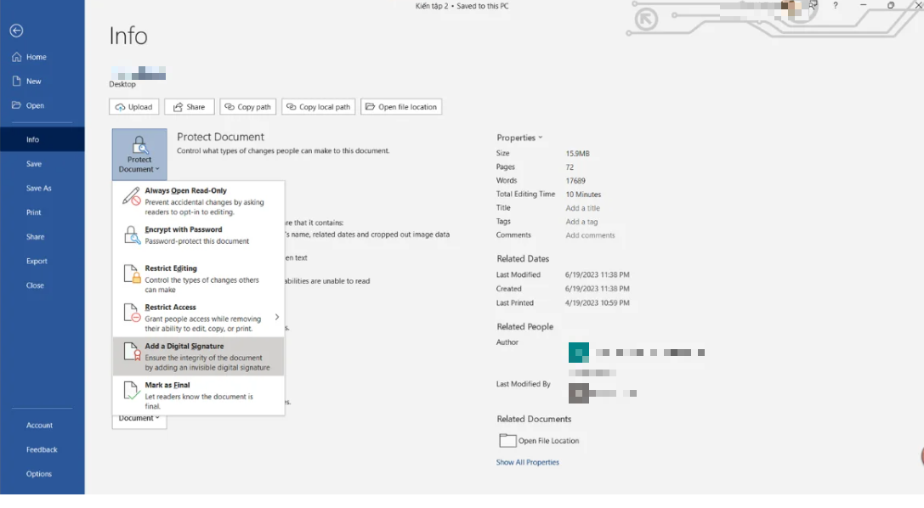924x508 pixels.
Task: Click the link icon on Copy path
Action: (x=230, y=106)
